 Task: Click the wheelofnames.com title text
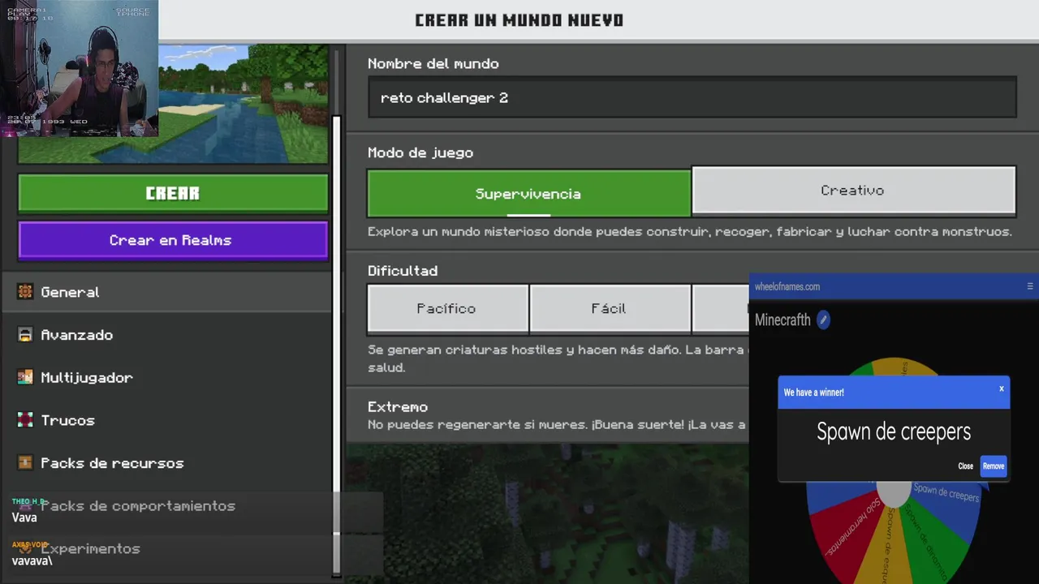pyautogui.click(x=787, y=286)
